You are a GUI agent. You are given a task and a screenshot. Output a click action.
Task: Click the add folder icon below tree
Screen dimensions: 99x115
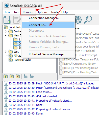point(6,76)
